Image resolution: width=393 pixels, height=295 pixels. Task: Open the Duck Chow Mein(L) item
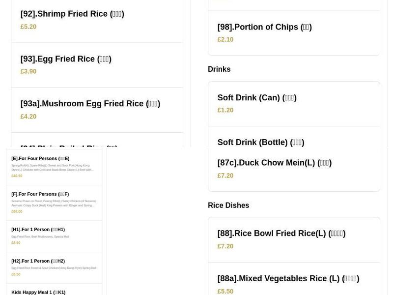pyautogui.click(x=275, y=163)
